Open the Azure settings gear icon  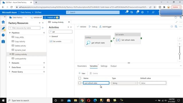[x=142, y=12]
